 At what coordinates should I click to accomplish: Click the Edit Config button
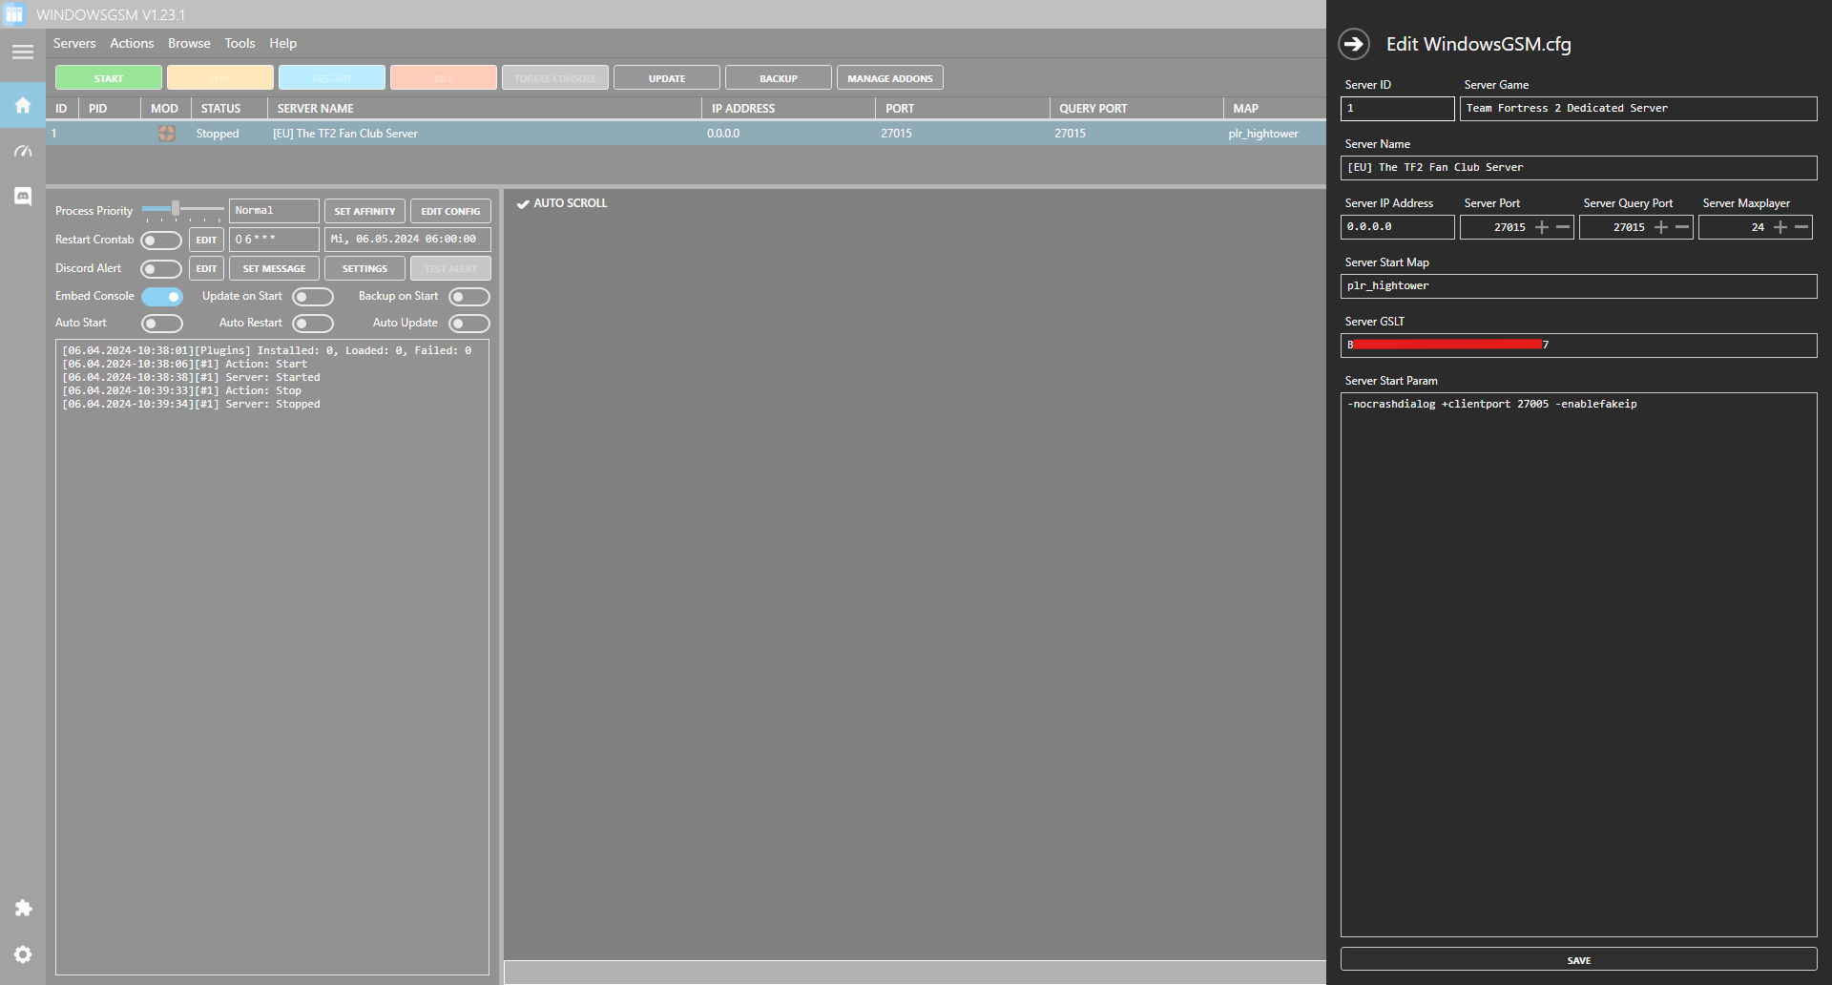450,211
